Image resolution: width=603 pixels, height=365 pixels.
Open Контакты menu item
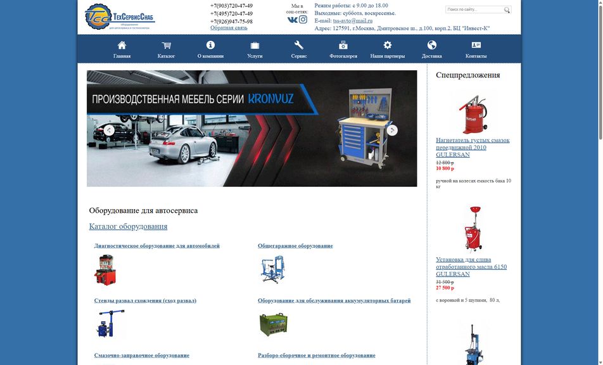[x=476, y=56]
